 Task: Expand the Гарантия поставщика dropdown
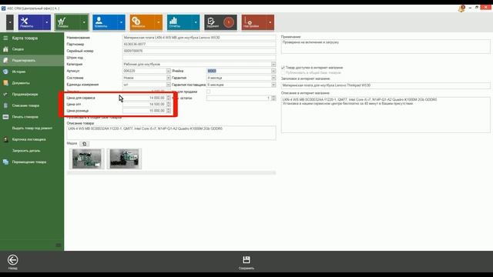click(x=273, y=85)
